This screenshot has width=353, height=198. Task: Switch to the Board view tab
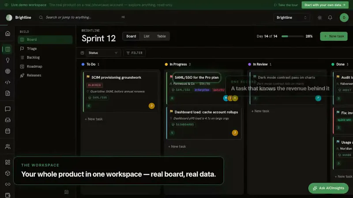point(131,36)
